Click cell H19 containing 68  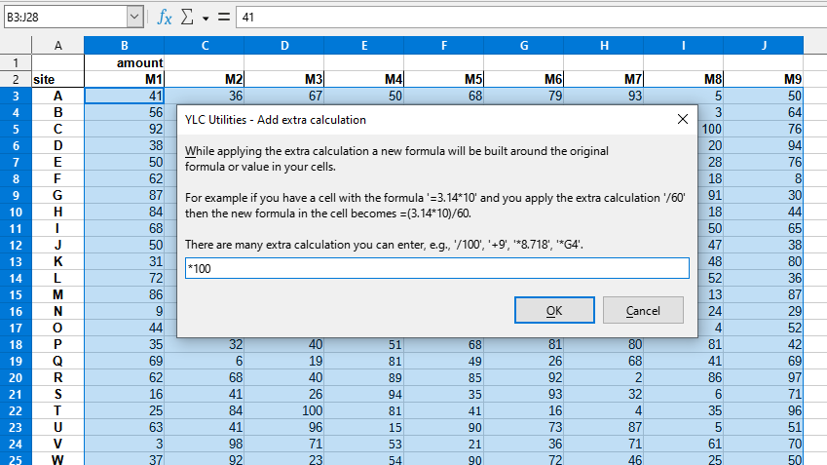pos(604,361)
